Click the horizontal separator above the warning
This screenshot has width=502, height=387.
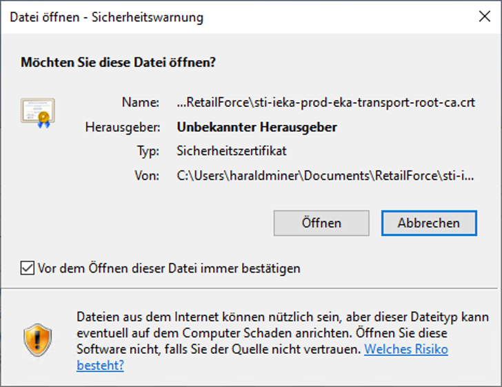[x=251, y=288]
